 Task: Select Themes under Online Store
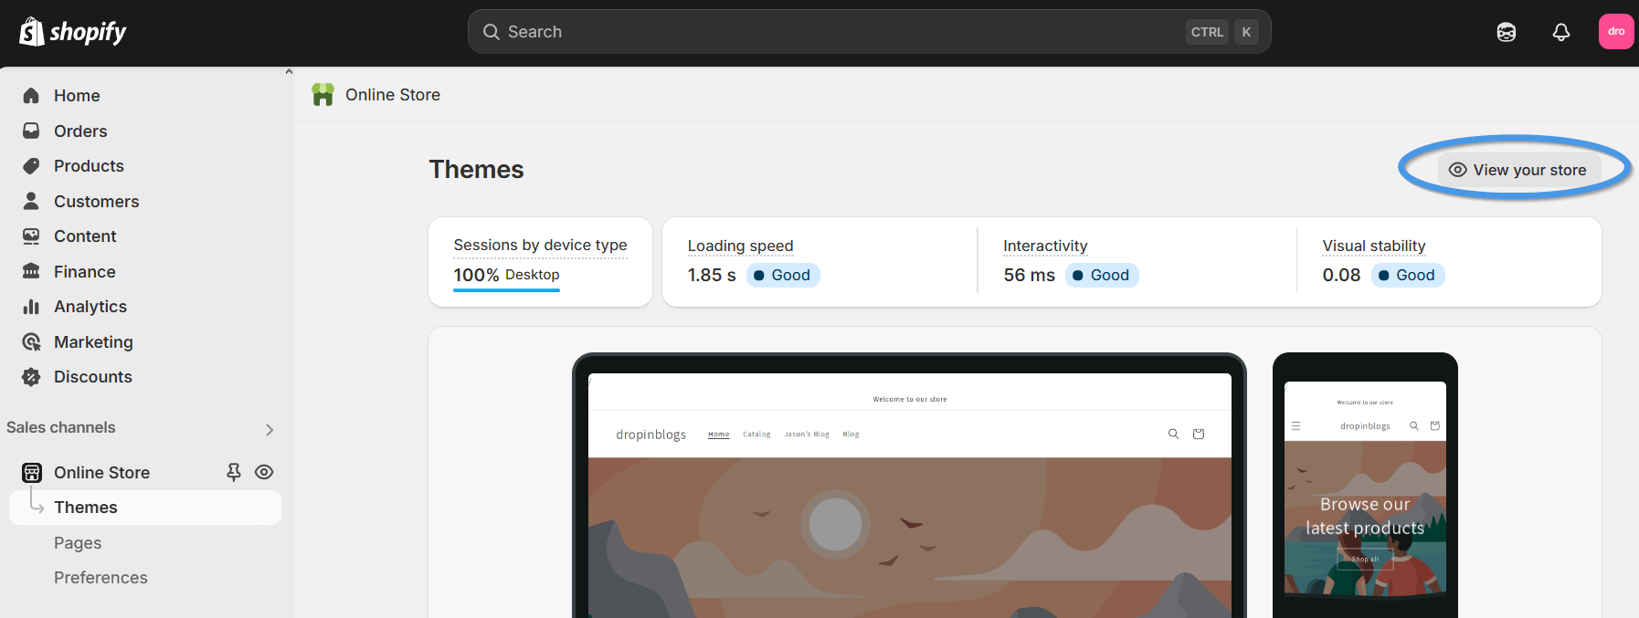tap(145, 508)
